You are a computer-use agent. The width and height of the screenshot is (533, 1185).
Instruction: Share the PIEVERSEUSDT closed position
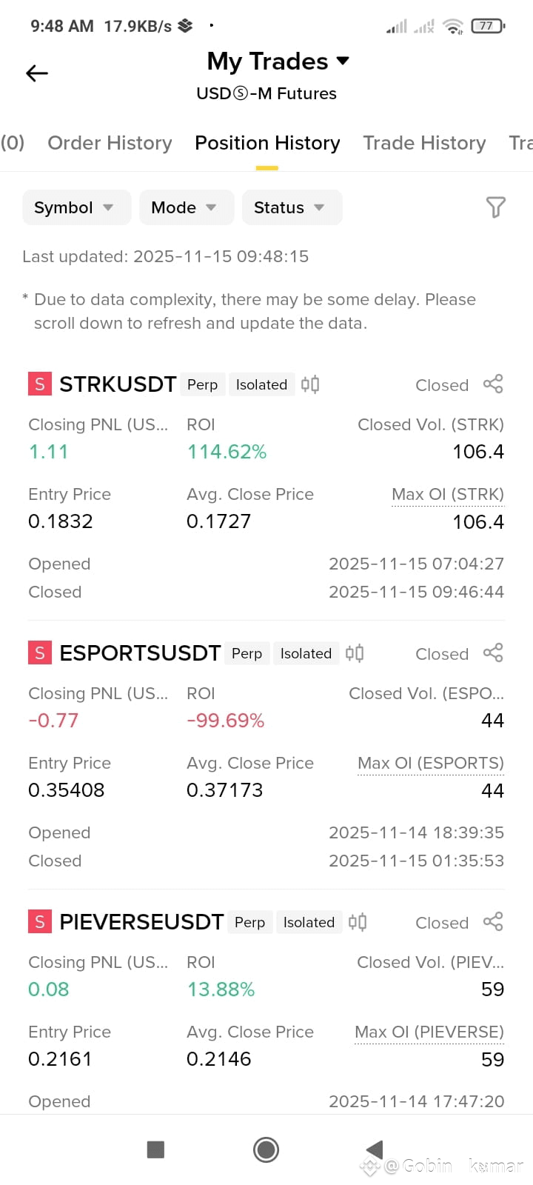[x=493, y=921]
